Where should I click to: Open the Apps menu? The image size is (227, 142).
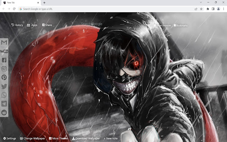pyautogui.click(x=32, y=25)
